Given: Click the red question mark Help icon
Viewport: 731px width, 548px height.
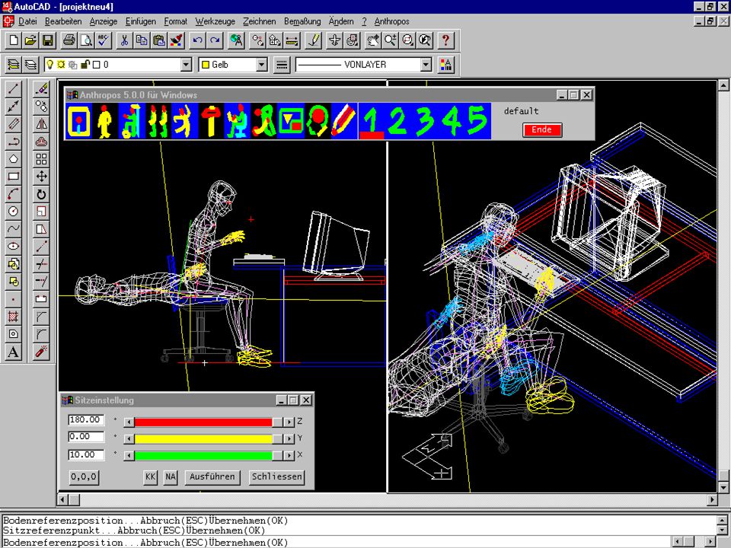Looking at the screenshot, I should (x=445, y=40).
